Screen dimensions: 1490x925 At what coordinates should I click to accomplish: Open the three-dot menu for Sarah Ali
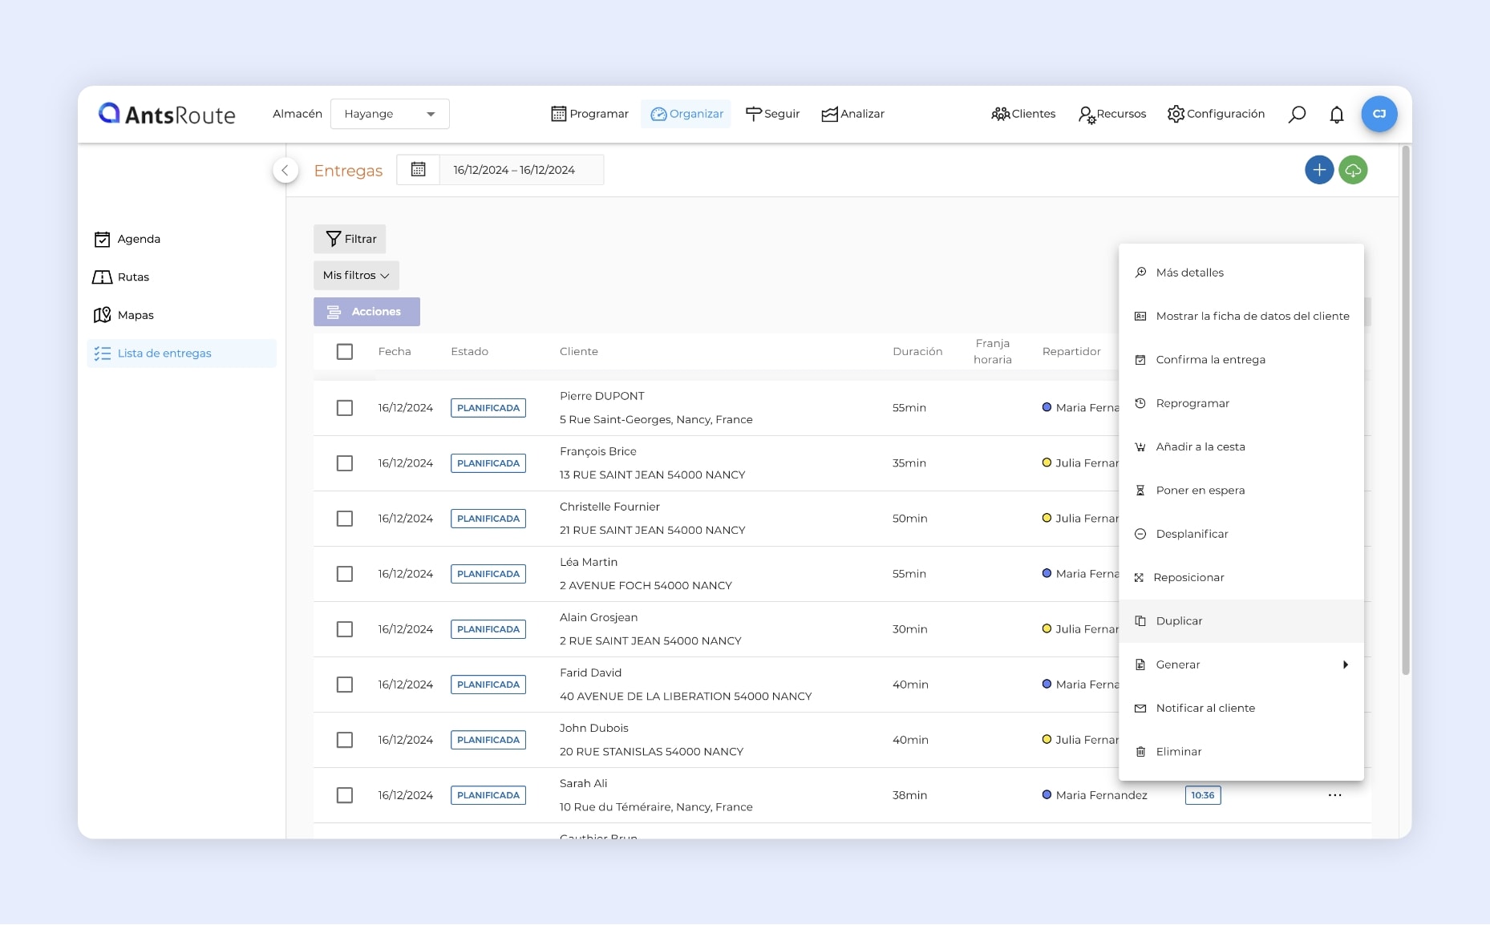pyautogui.click(x=1334, y=795)
